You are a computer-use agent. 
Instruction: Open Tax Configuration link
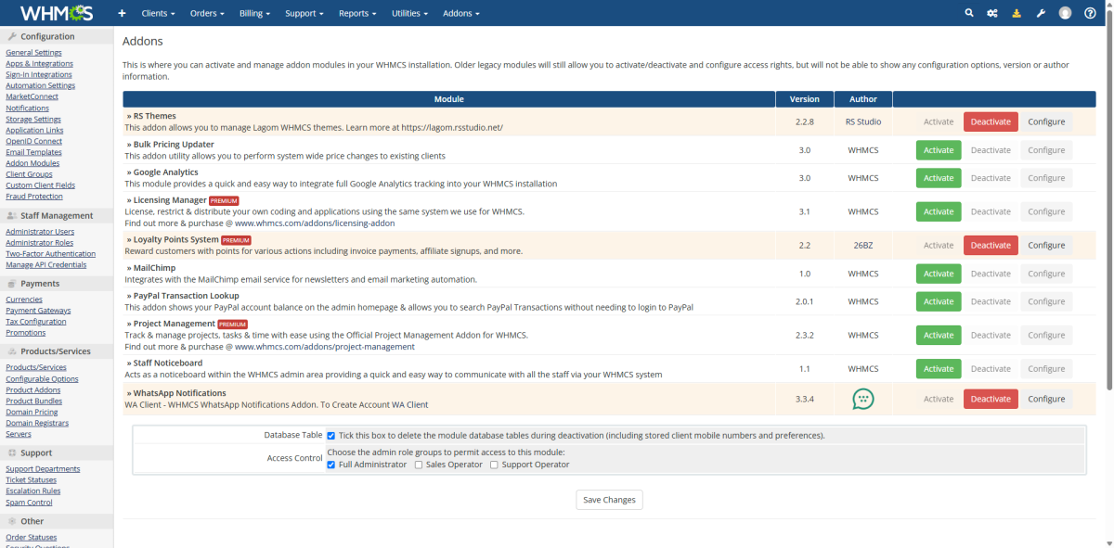coord(36,322)
